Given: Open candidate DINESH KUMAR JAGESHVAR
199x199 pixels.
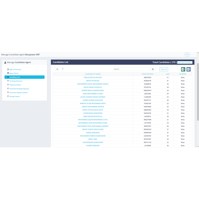Looking at the screenshot, I should pos(93,100).
